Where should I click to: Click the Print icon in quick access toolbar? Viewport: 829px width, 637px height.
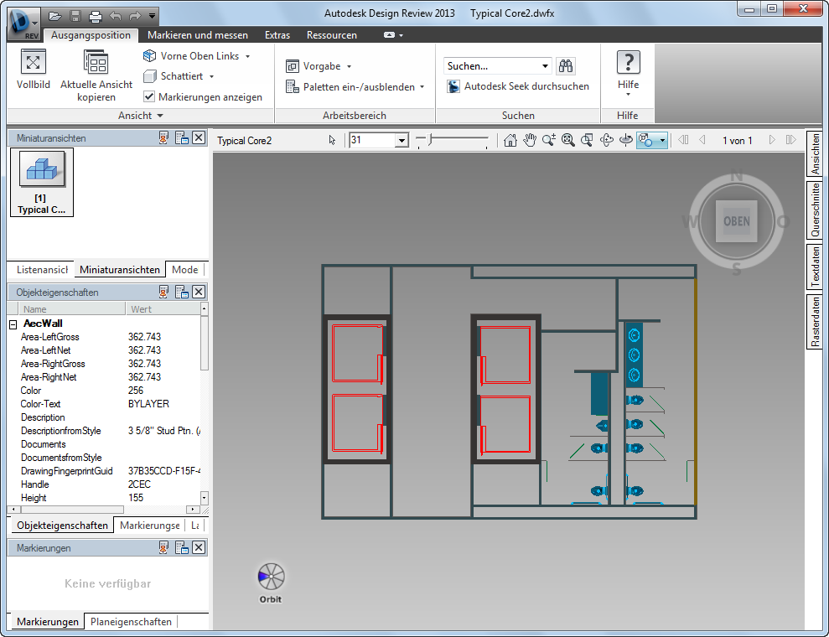96,17
